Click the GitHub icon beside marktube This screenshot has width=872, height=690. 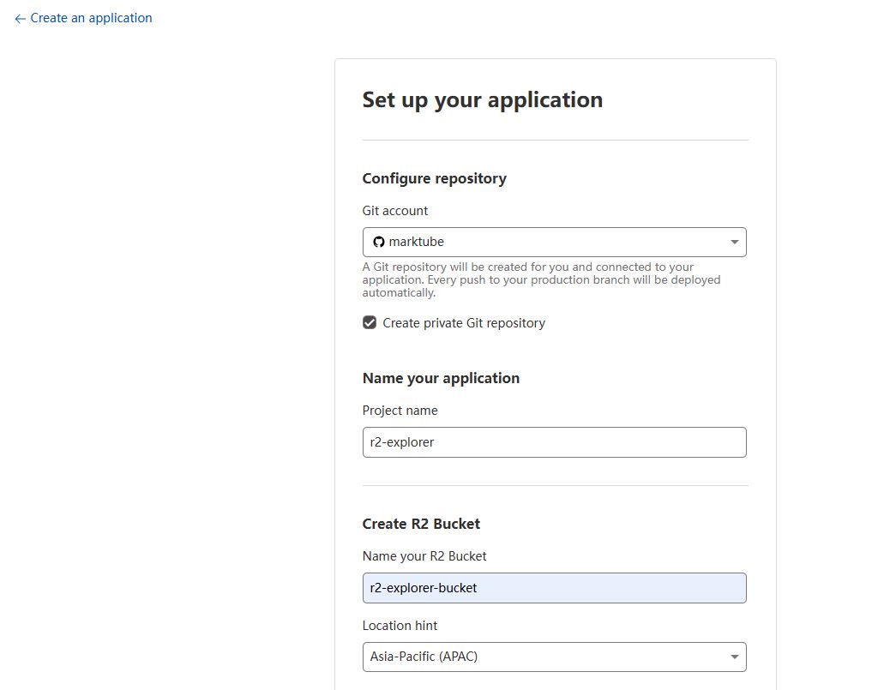pyautogui.click(x=379, y=243)
